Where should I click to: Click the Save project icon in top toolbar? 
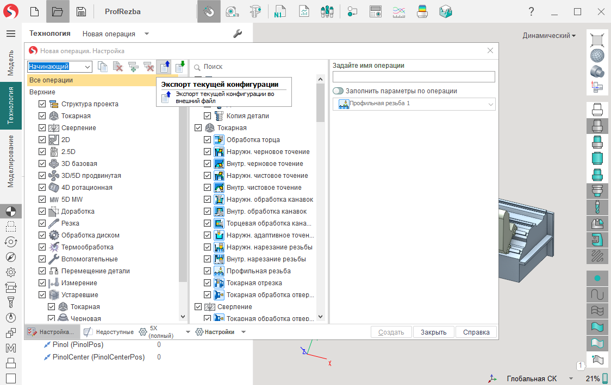[x=81, y=11]
